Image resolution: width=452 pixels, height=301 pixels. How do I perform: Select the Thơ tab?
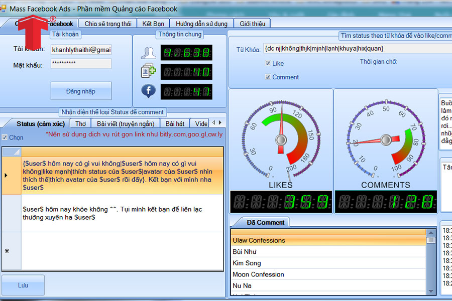click(80, 123)
